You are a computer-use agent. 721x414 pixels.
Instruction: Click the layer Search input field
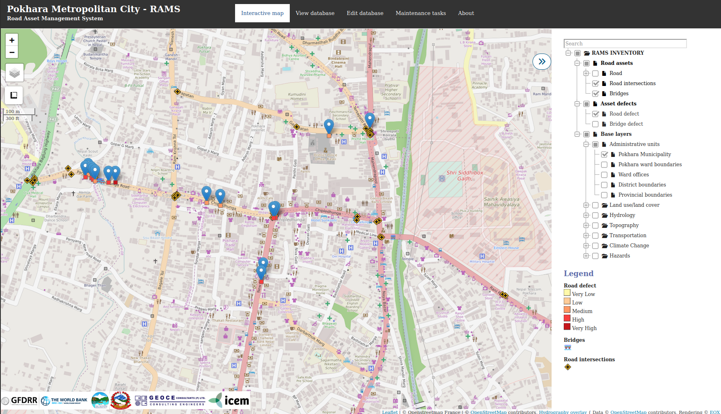tap(625, 43)
